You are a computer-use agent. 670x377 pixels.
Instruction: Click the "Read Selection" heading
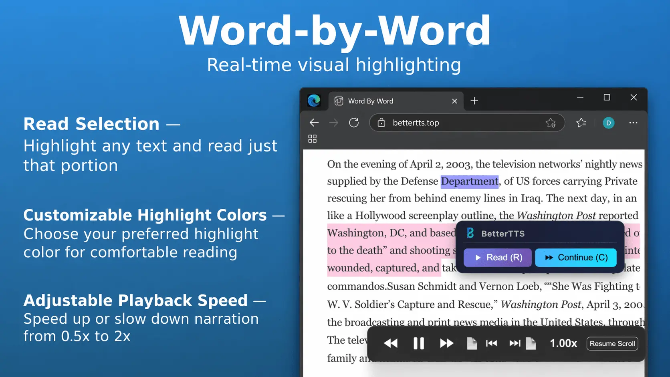(x=91, y=124)
